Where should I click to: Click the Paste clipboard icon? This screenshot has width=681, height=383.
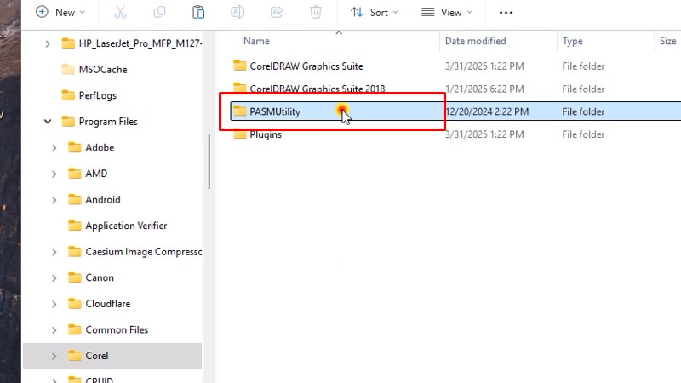click(198, 13)
